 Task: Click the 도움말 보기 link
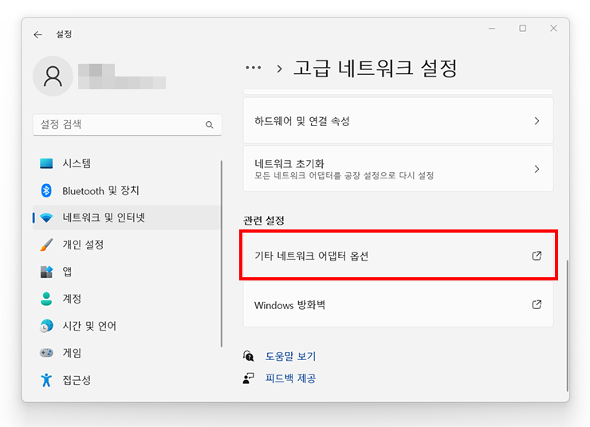click(290, 356)
